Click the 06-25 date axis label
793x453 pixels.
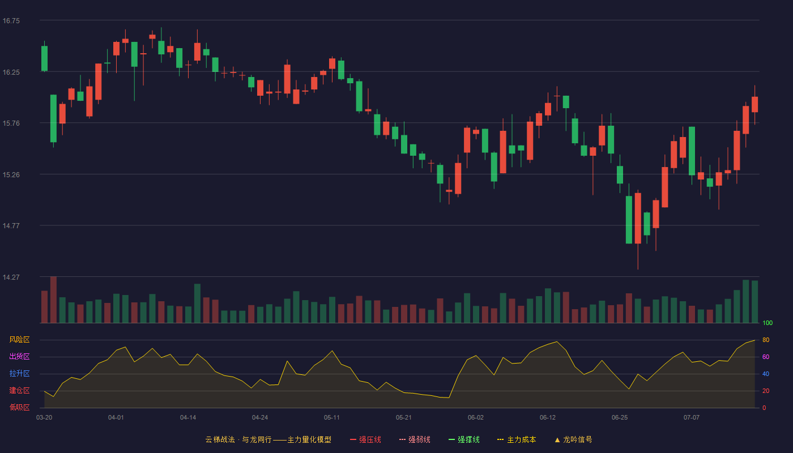[x=620, y=417]
